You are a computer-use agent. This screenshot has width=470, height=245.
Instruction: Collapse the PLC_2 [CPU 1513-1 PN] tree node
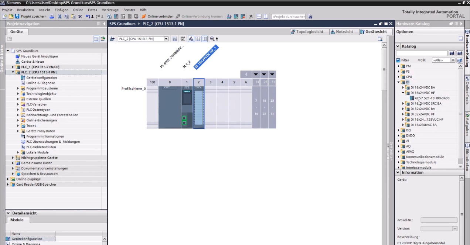(x=13, y=72)
